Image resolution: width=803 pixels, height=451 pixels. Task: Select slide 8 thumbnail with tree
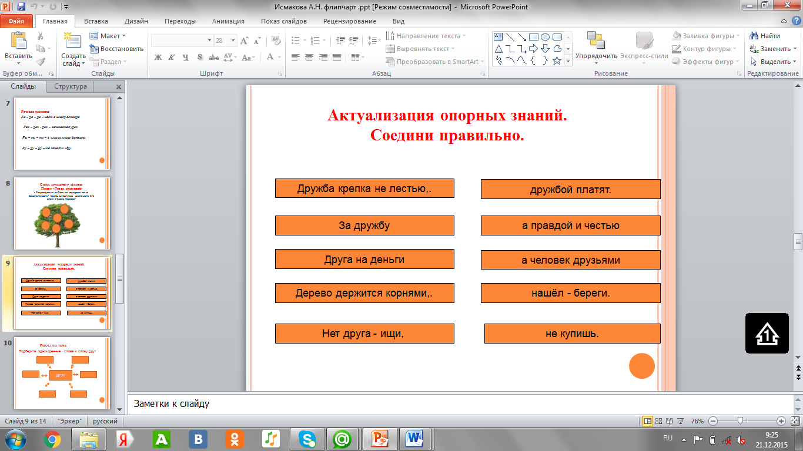61,214
